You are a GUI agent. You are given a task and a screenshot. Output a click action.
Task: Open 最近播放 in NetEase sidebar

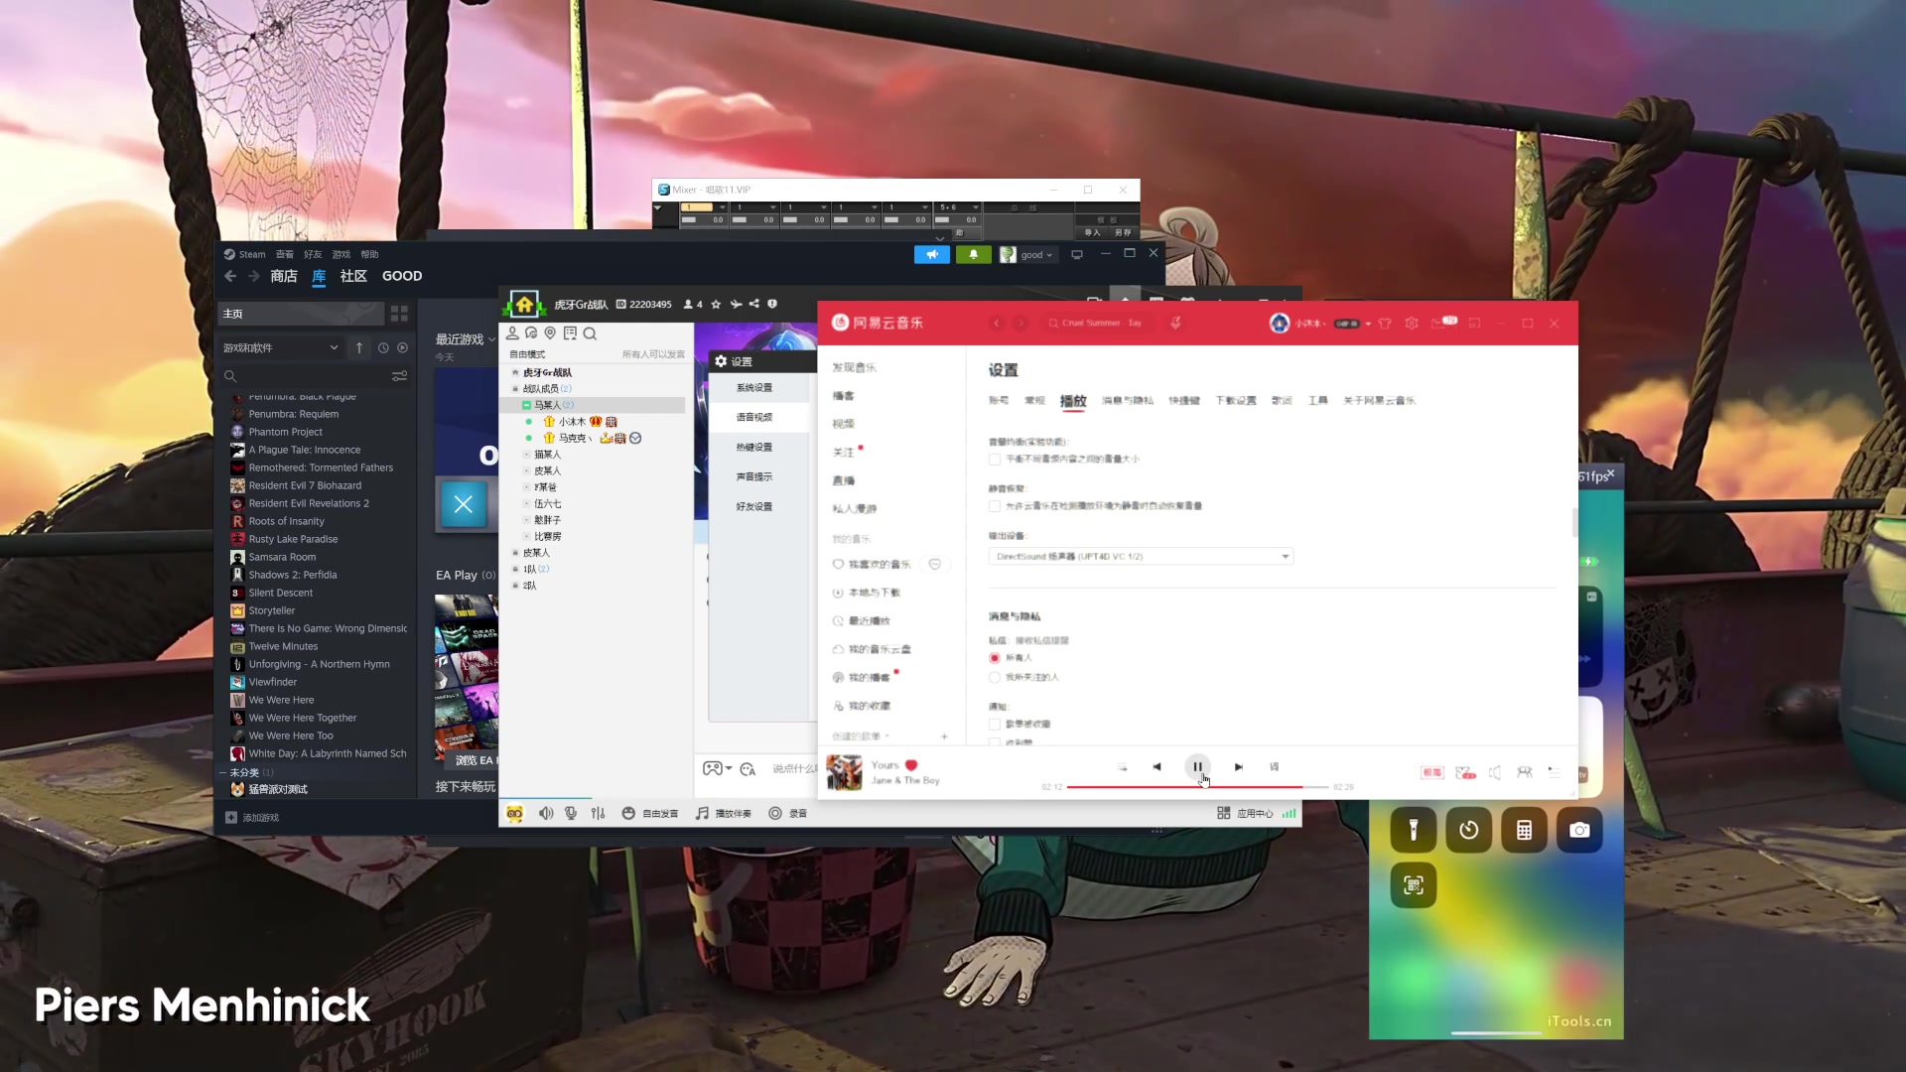click(870, 620)
